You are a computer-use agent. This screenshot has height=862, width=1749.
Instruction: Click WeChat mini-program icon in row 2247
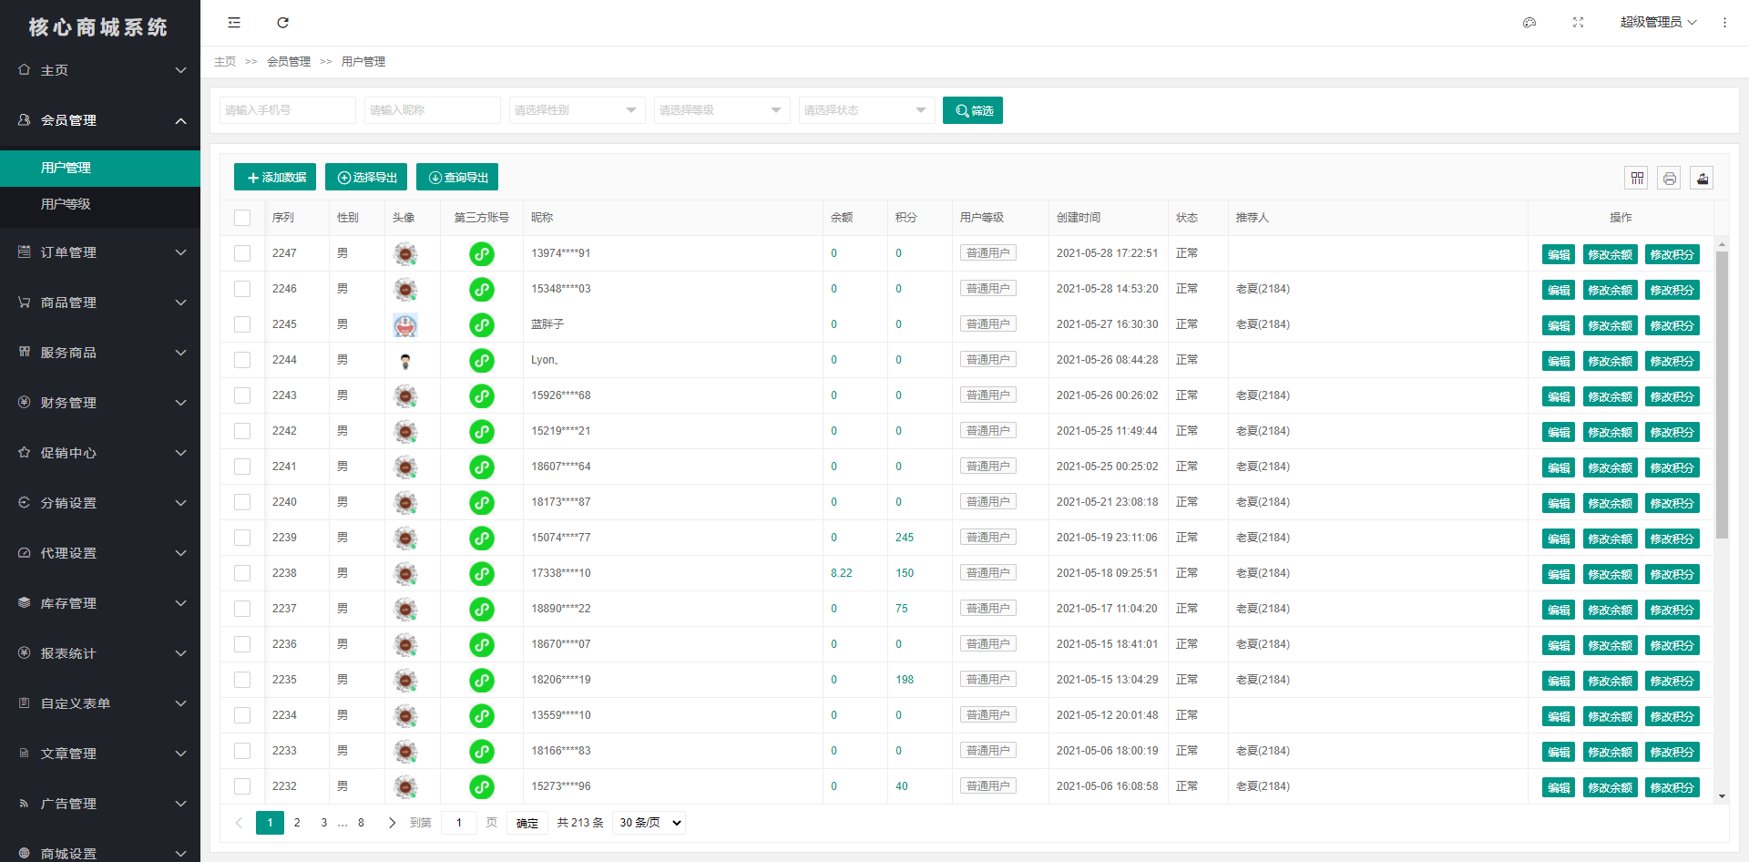pos(482,253)
